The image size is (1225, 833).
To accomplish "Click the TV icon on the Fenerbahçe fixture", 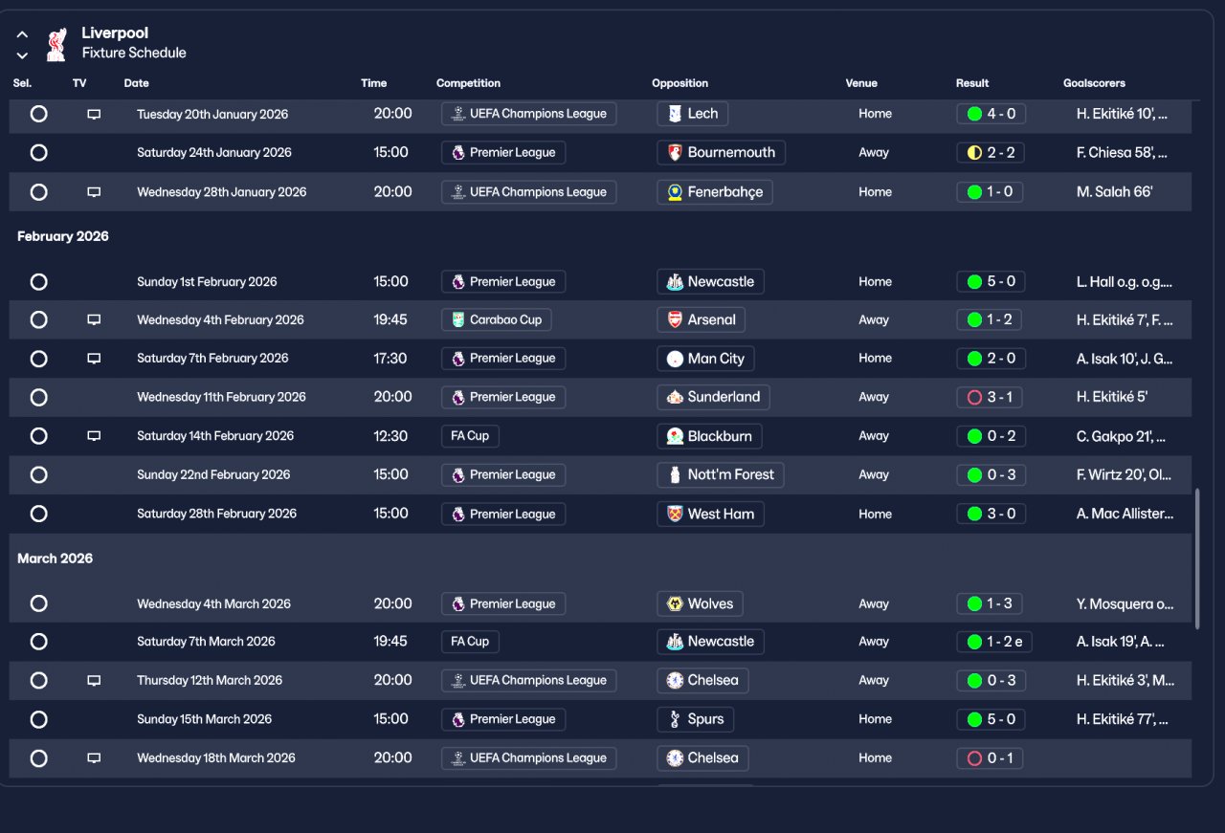I will 94,192.
